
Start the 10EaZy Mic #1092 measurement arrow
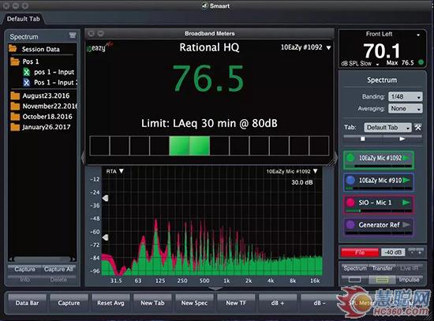click(x=406, y=158)
